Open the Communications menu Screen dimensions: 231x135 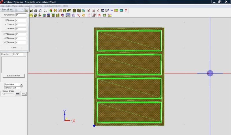pyautogui.click(x=52, y=6)
